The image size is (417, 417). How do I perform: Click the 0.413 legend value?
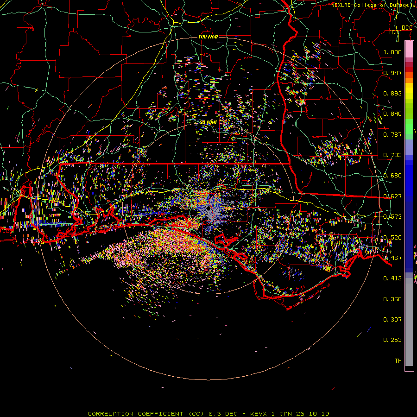pyautogui.click(x=392, y=278)
